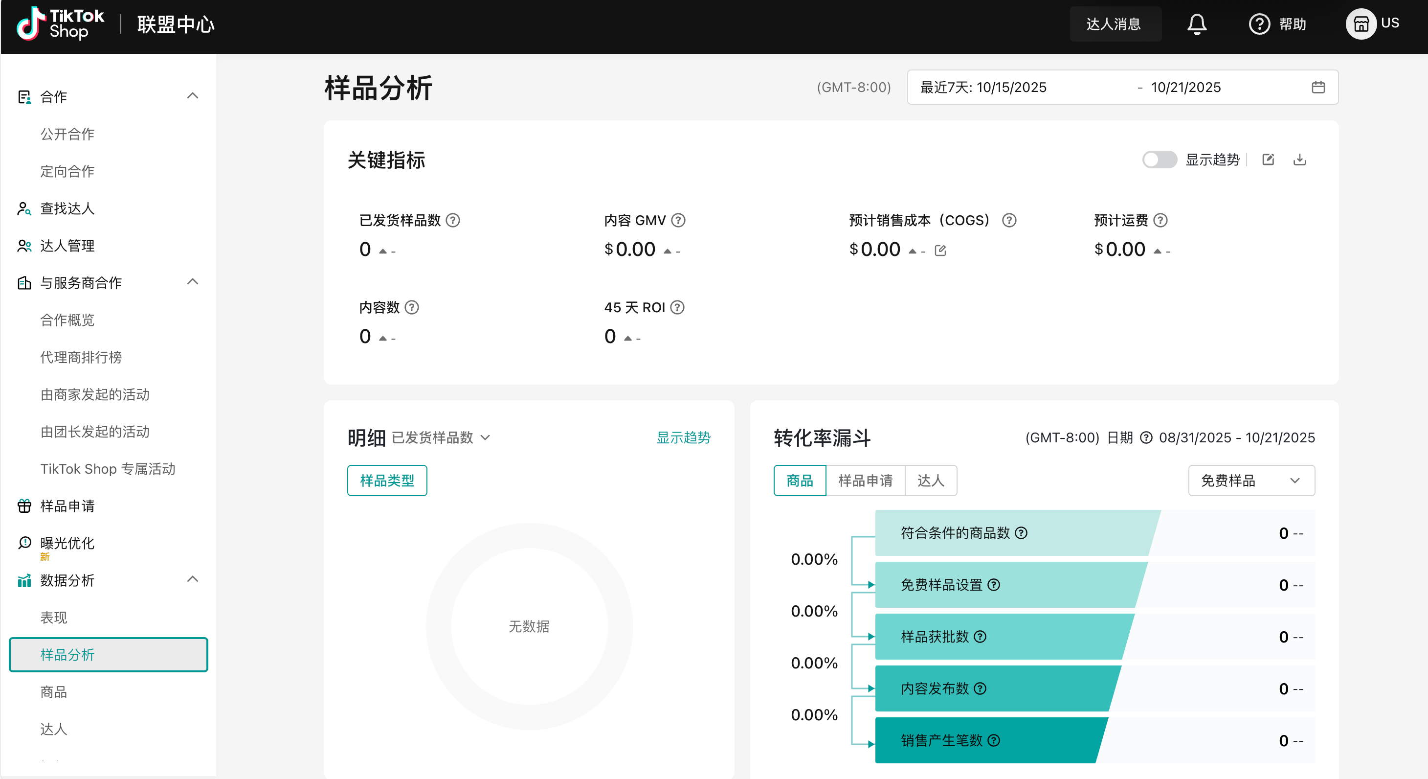1428x779 pixels.
Task: Click the edit icon beside COGS value
Action: point(940,250)
